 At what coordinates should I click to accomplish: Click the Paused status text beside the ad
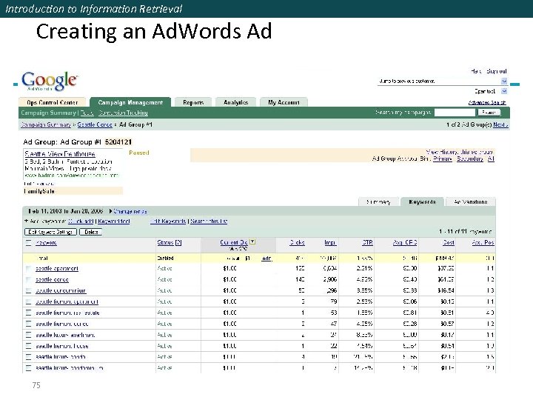coord(139,153)
